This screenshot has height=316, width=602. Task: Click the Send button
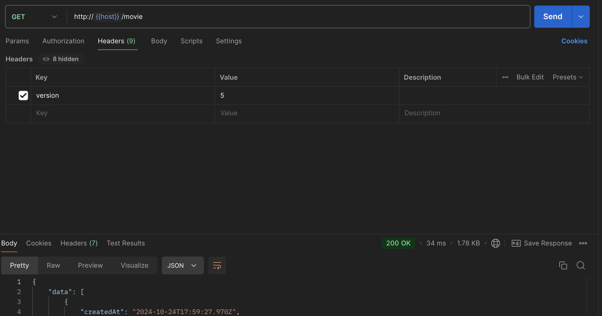(x=552, y=17)
